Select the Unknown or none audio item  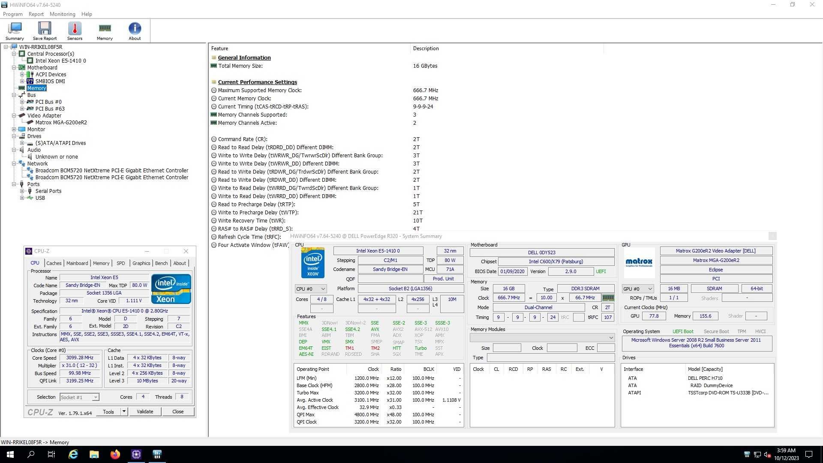click(x=57, y=157)
